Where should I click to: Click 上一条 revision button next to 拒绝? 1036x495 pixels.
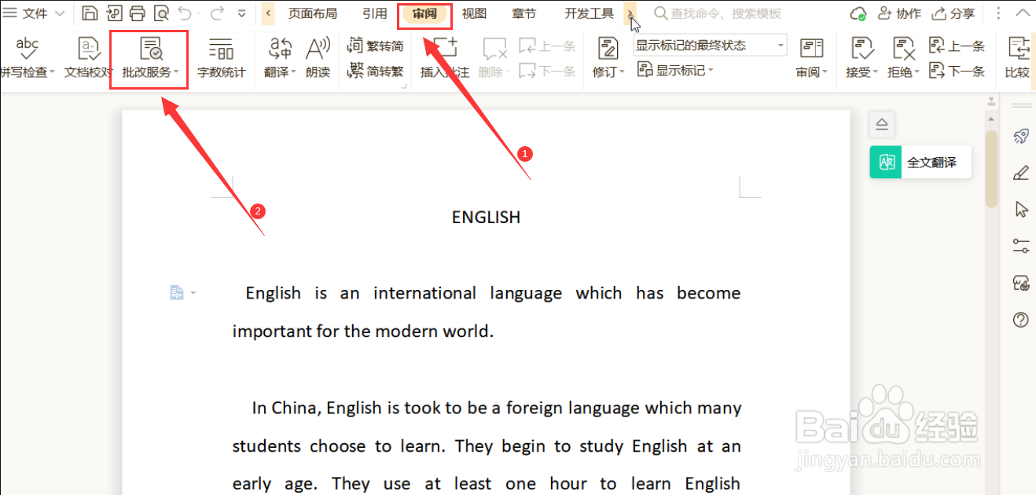click(x=957, y=46)
